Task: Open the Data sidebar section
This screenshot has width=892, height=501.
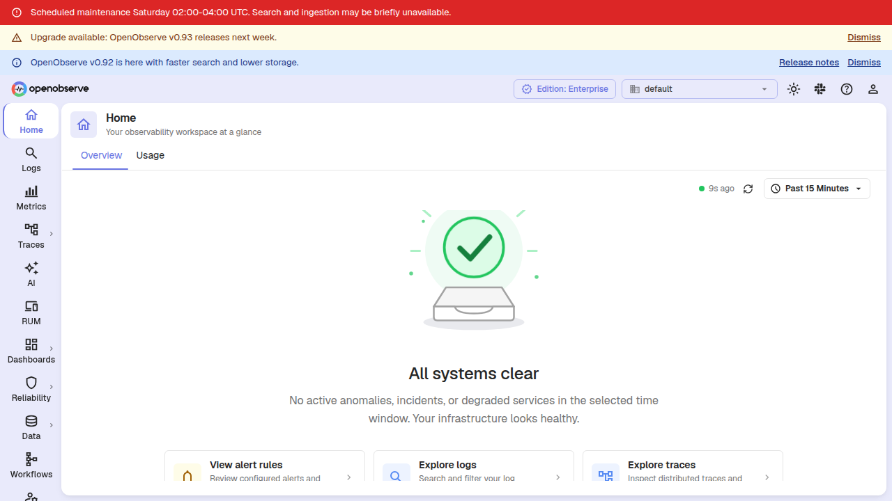Action: (31, 427)
